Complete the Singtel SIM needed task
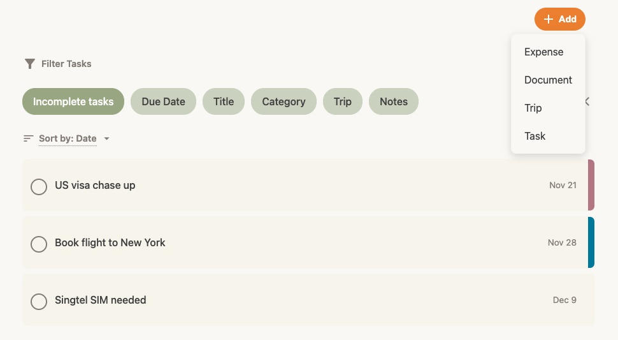The width and height of the screenshot is (618, 340). (x=39, y=301)
